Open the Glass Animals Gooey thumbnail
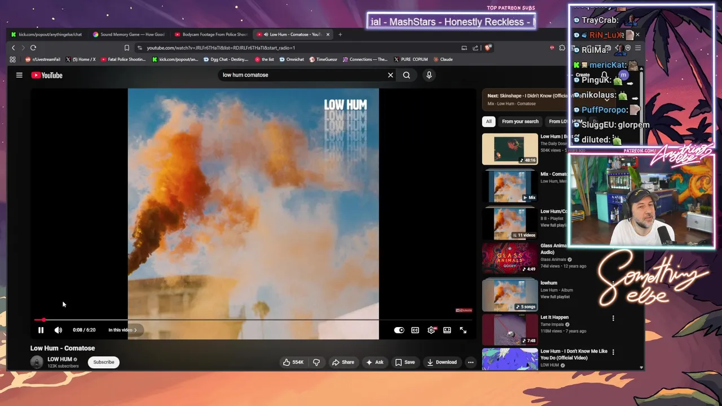 tap(510, 258)
